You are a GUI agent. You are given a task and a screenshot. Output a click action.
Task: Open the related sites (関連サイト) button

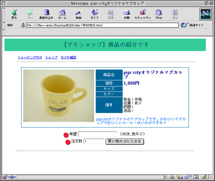192,25
